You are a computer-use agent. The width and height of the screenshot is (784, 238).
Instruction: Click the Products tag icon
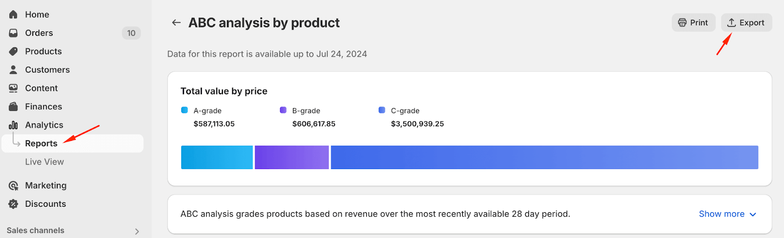pyautogui.click(x=13, y=51)
